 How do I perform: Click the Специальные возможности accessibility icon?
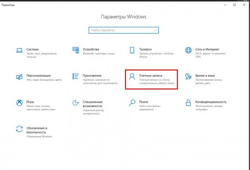pos(76,103)
